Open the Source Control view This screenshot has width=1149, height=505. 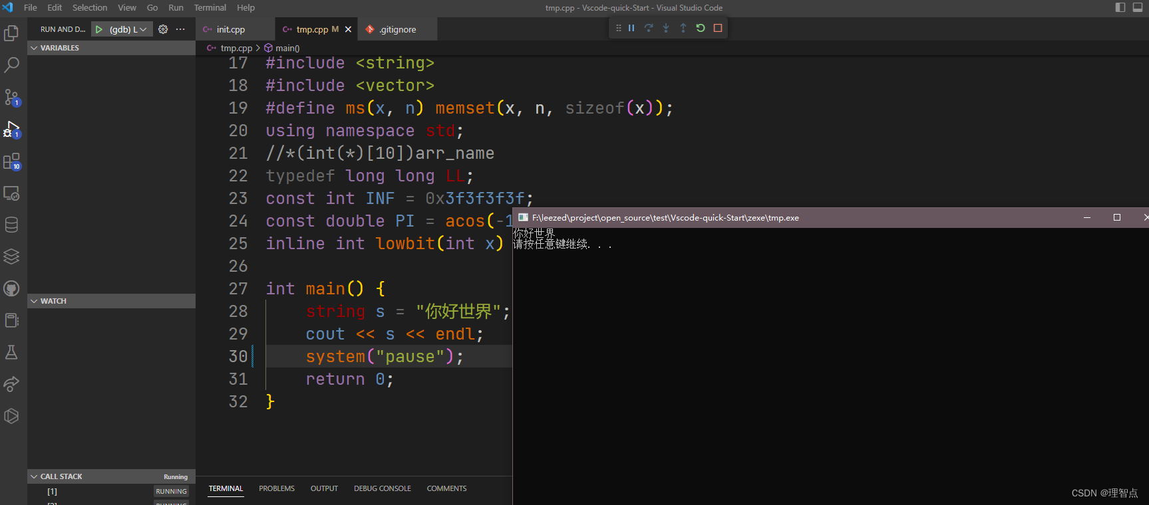11,97
